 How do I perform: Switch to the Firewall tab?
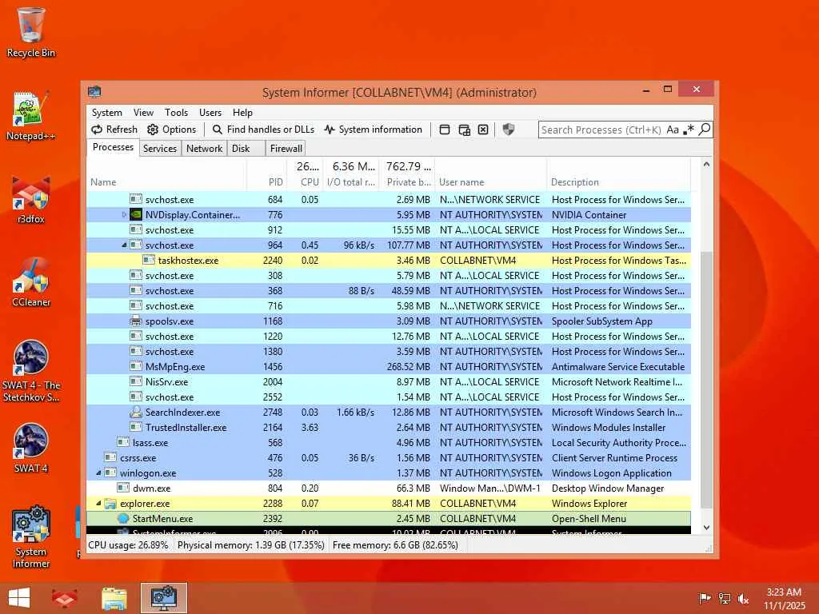point(286,148)
